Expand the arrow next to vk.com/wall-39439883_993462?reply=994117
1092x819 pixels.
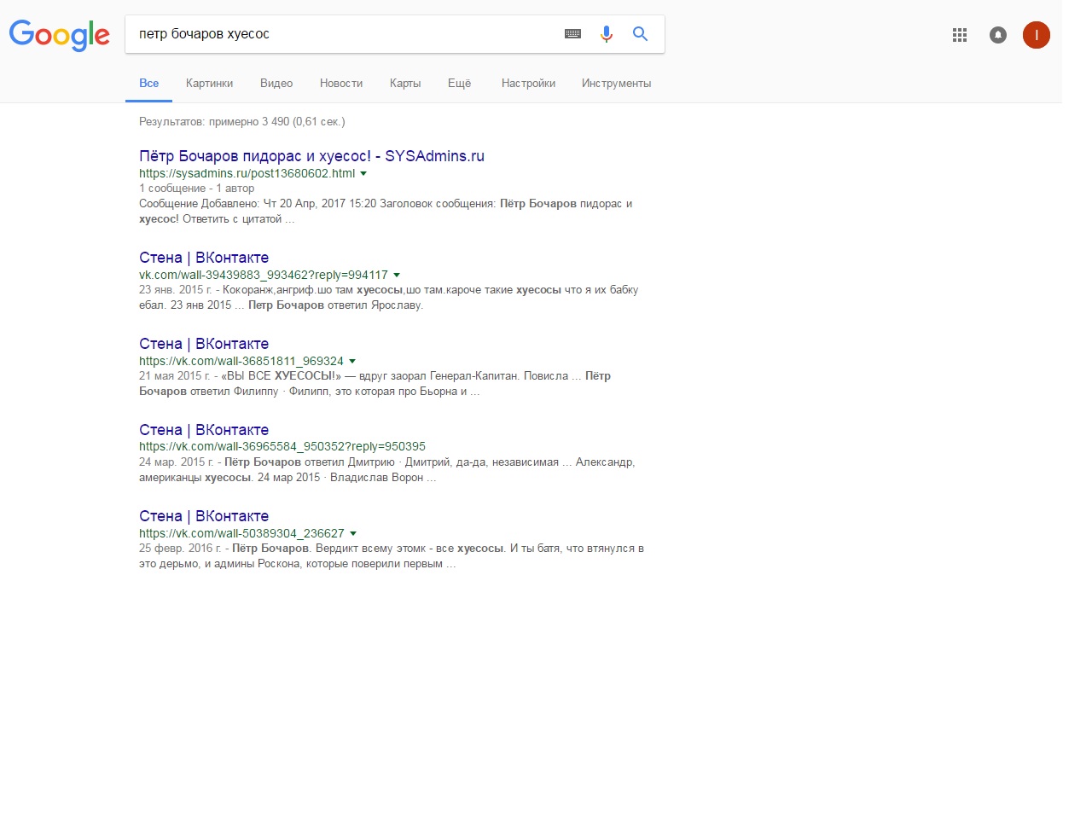point(397,275)
